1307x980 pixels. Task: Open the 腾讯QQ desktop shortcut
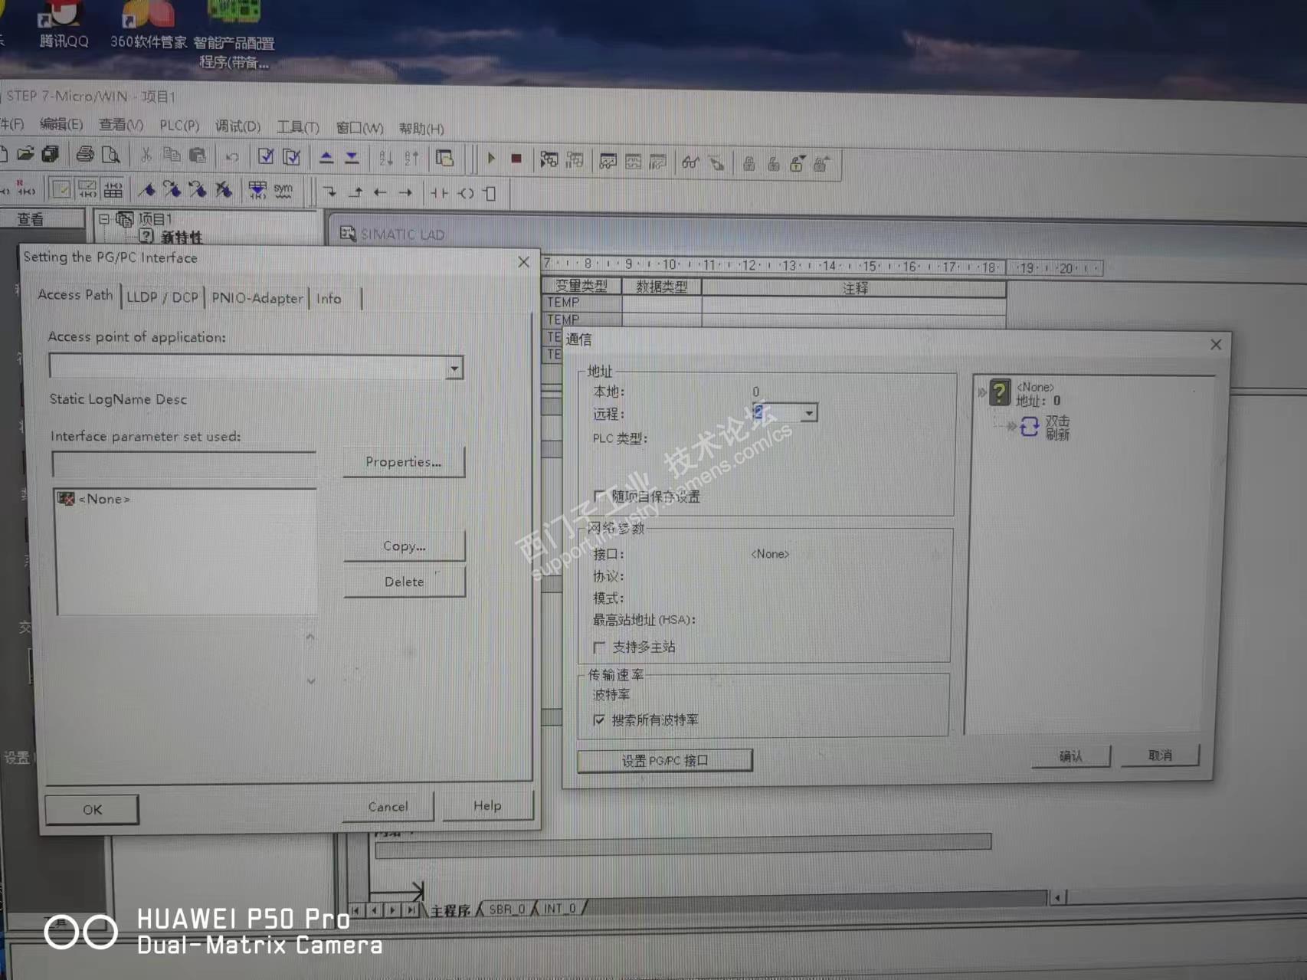pyautogui.click(x=64, y=25)
